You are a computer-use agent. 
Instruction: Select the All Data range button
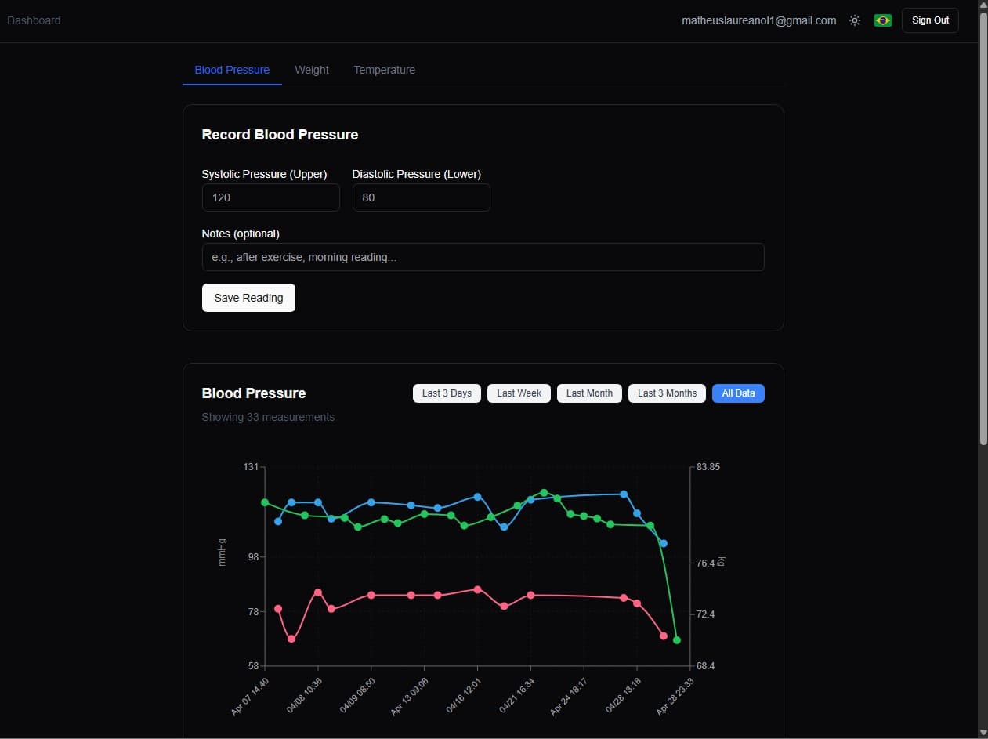738,393
